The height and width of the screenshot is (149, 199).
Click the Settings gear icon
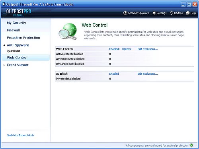tap(154, 13)
